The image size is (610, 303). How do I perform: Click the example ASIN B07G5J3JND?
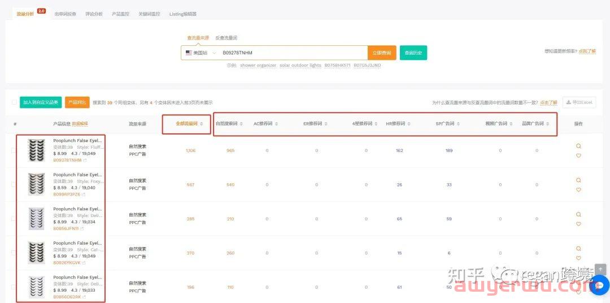[367, 66]
